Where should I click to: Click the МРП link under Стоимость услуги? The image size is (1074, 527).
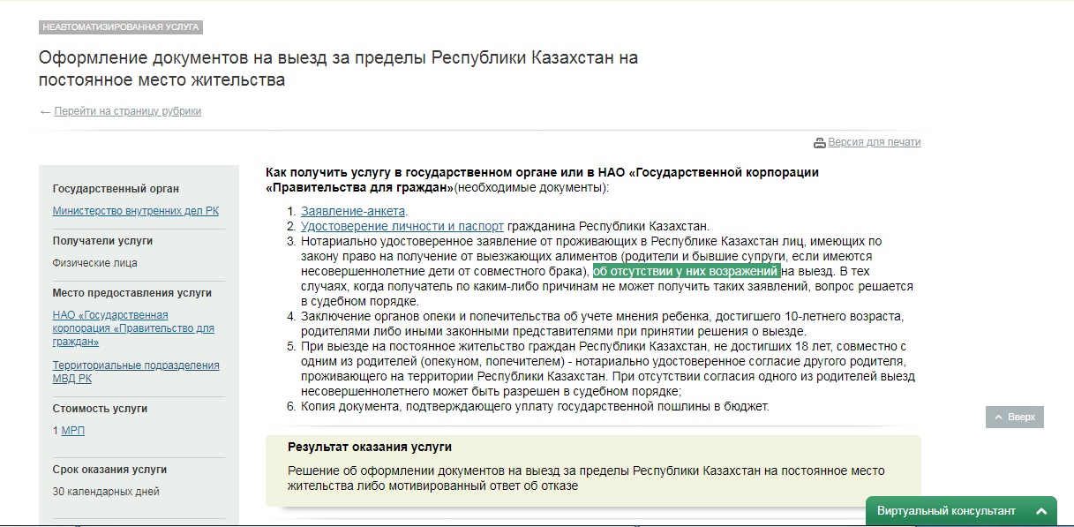point(73,431)
